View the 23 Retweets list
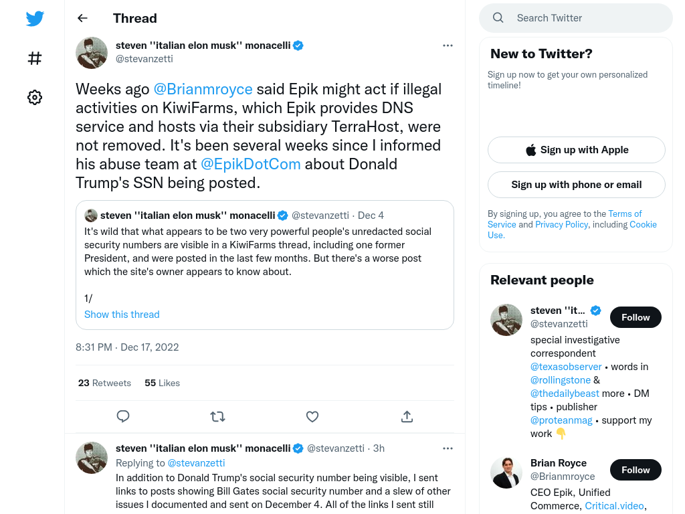 (104, 383)
